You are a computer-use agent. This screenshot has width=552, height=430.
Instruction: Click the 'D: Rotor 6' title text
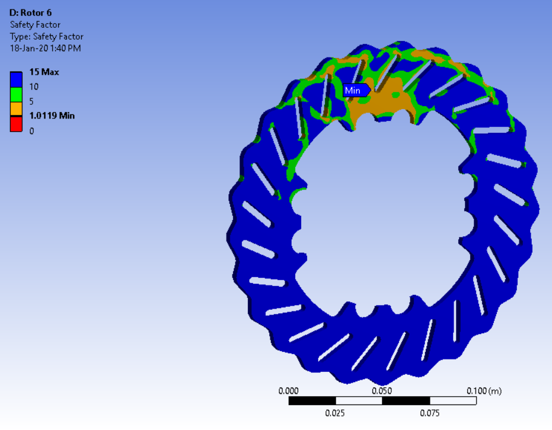pos(31,13)
